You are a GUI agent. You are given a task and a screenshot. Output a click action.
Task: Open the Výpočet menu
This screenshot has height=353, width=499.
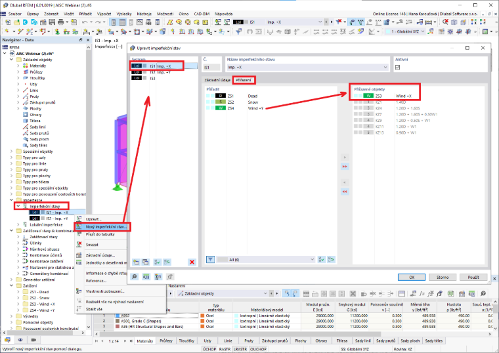click(x=104, y=14)
